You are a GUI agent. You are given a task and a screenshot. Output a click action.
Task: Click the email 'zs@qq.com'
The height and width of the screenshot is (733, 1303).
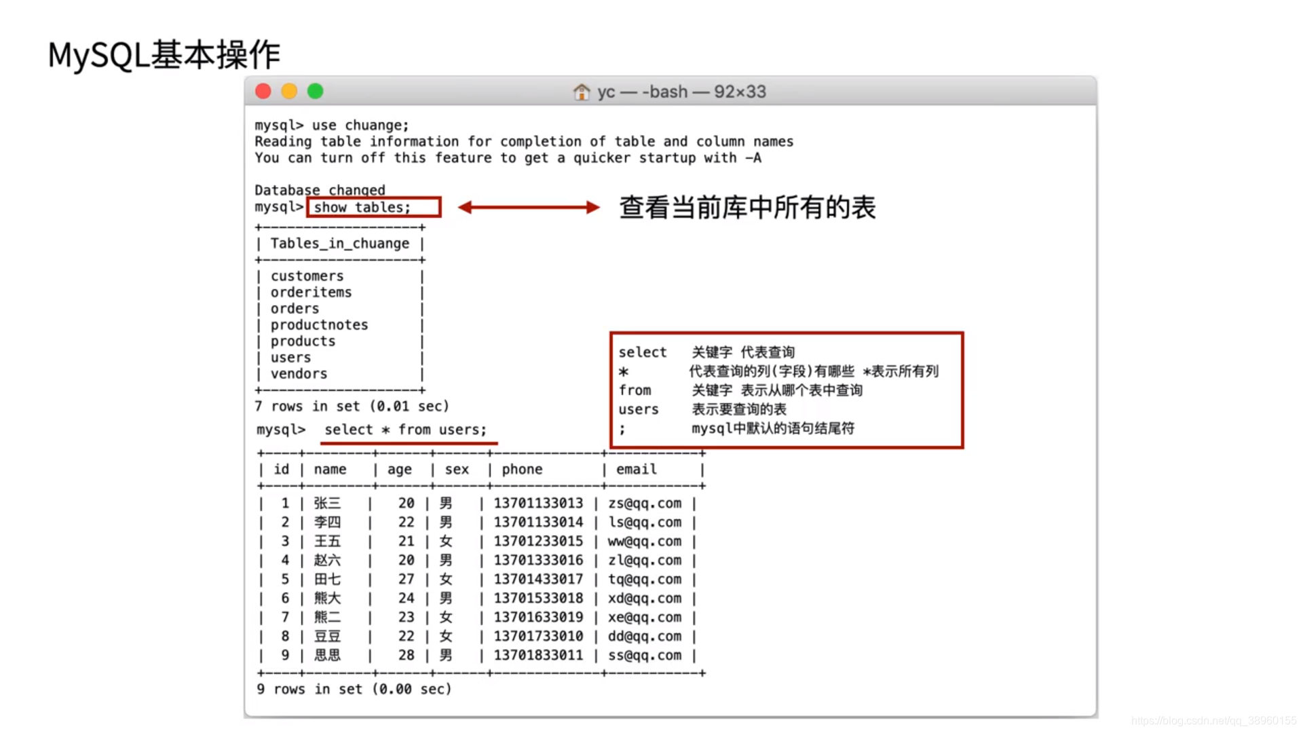tap(645, 504)
